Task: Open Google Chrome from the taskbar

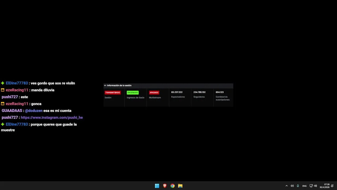Action: pos(172,186)
